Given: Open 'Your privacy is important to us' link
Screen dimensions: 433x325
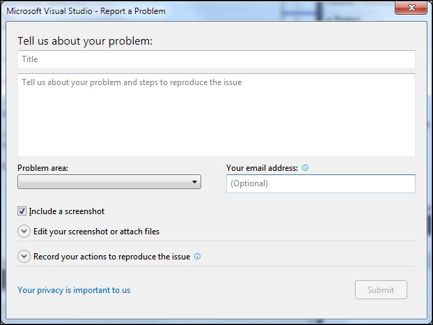Looking at the screenshot, I should pyautogui.click(x=74, y=290).
